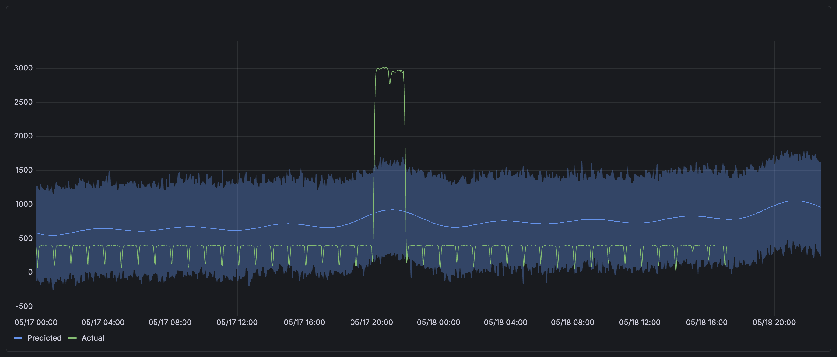The width and height of the screenshot is (837, 357).
Task: Click the 2000 y-axis label
Action: click(23, 136)
